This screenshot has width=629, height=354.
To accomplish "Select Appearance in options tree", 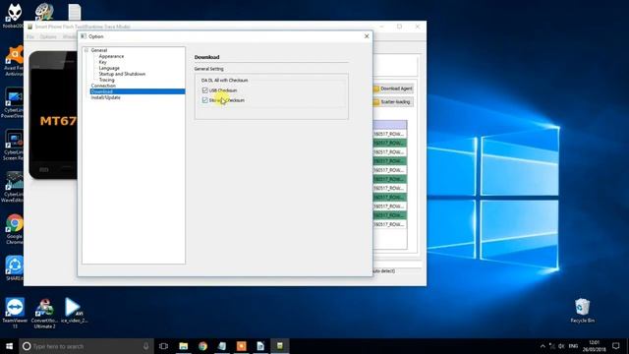I will pyautogui.click(x=111, y=56).
